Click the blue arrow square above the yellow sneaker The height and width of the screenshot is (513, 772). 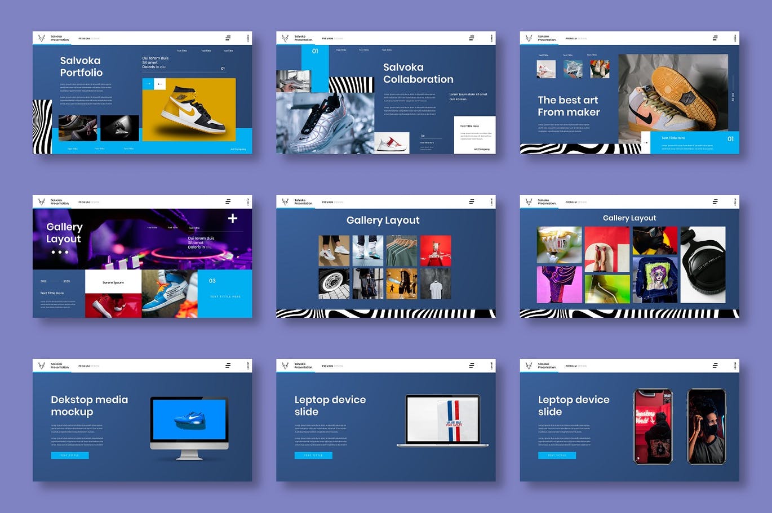click(x=148, y=84)
